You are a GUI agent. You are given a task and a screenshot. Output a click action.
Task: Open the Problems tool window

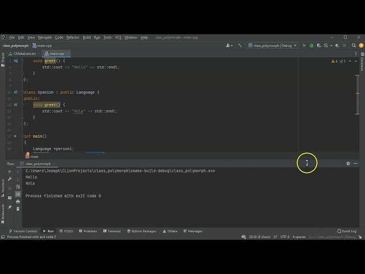[x=88, y=231]
